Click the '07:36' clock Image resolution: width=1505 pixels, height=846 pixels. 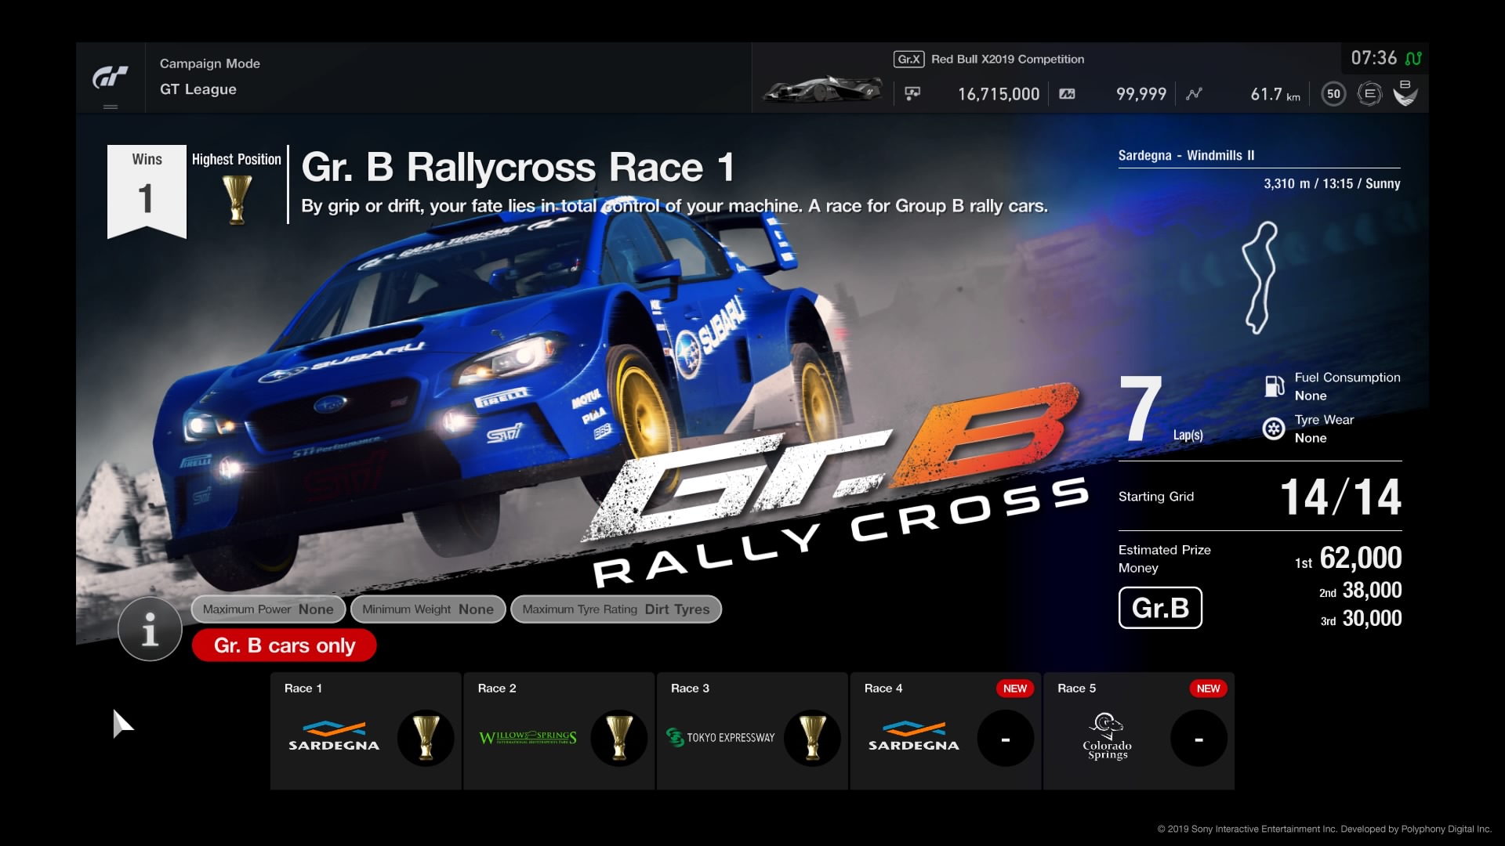pyautogui.click(x=1373, y=58)
